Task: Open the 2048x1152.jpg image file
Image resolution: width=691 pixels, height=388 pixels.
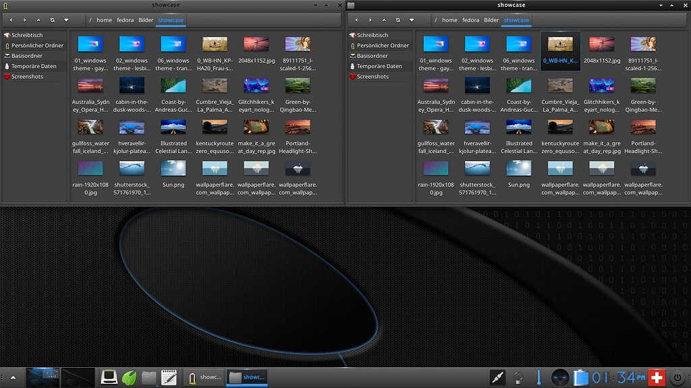Action: pos(256,45)
